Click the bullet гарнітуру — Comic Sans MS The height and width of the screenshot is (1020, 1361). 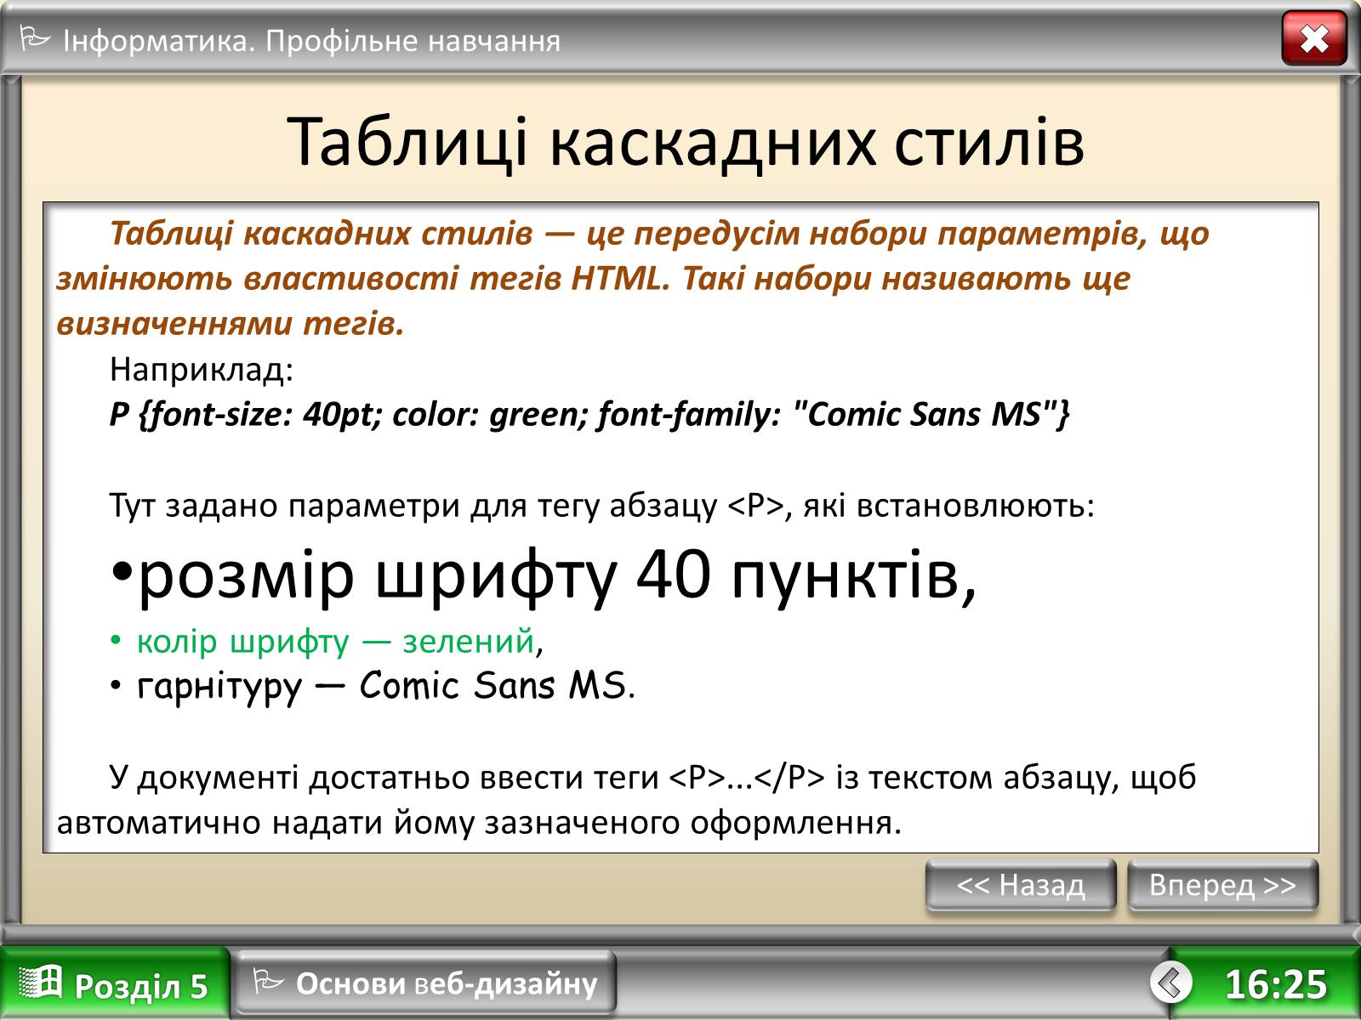(372, 686)
